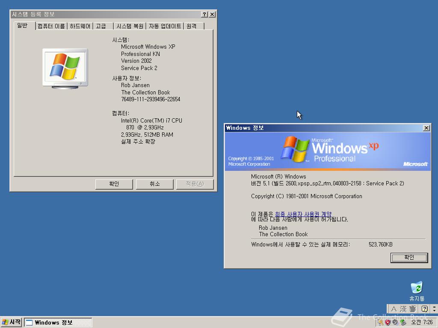
Task: Switch to the 자동 업데이트 tab
Action: (x=165, y=26)
